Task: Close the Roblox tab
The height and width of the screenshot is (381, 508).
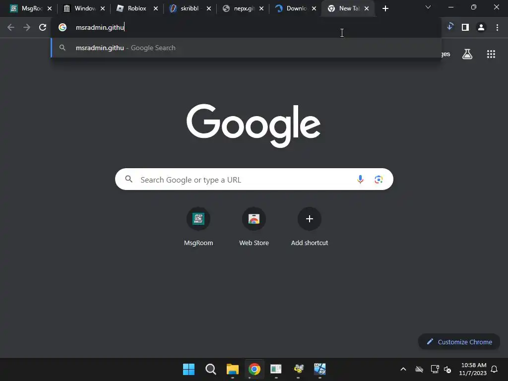Action: click(x=156, y=9)
